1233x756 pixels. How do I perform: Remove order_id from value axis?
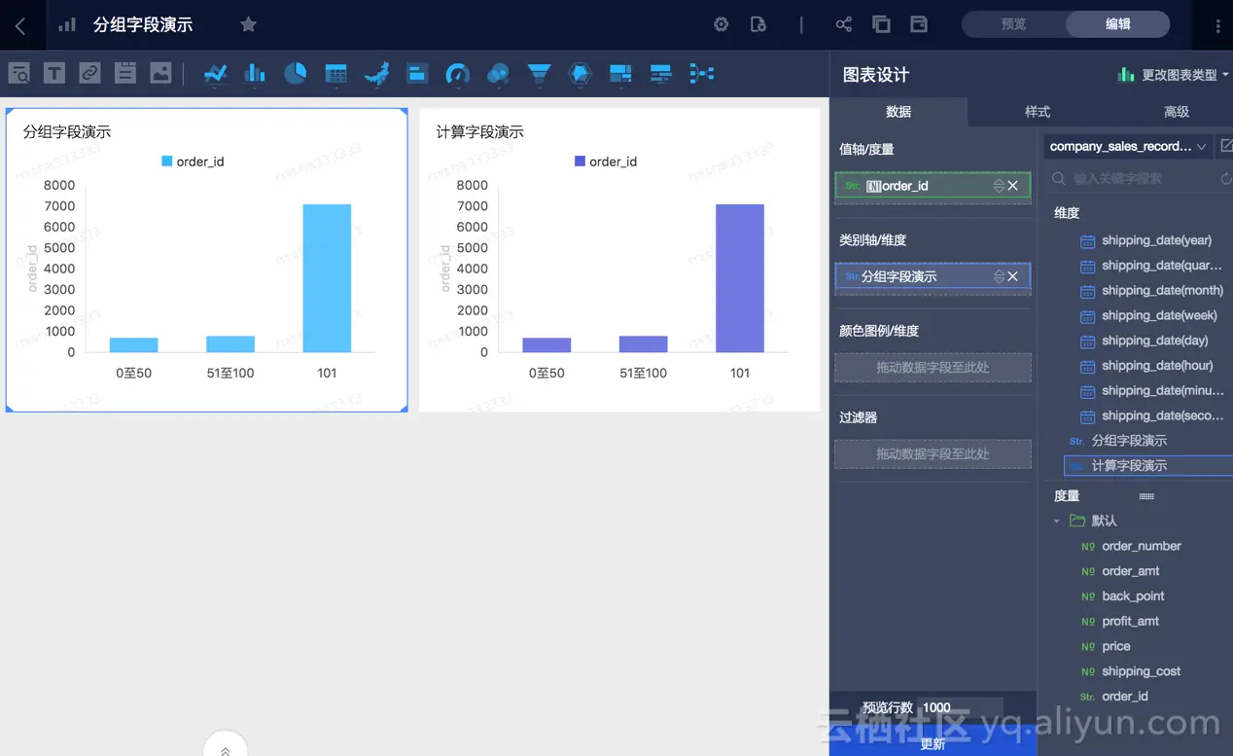[x=1013, y=186]
